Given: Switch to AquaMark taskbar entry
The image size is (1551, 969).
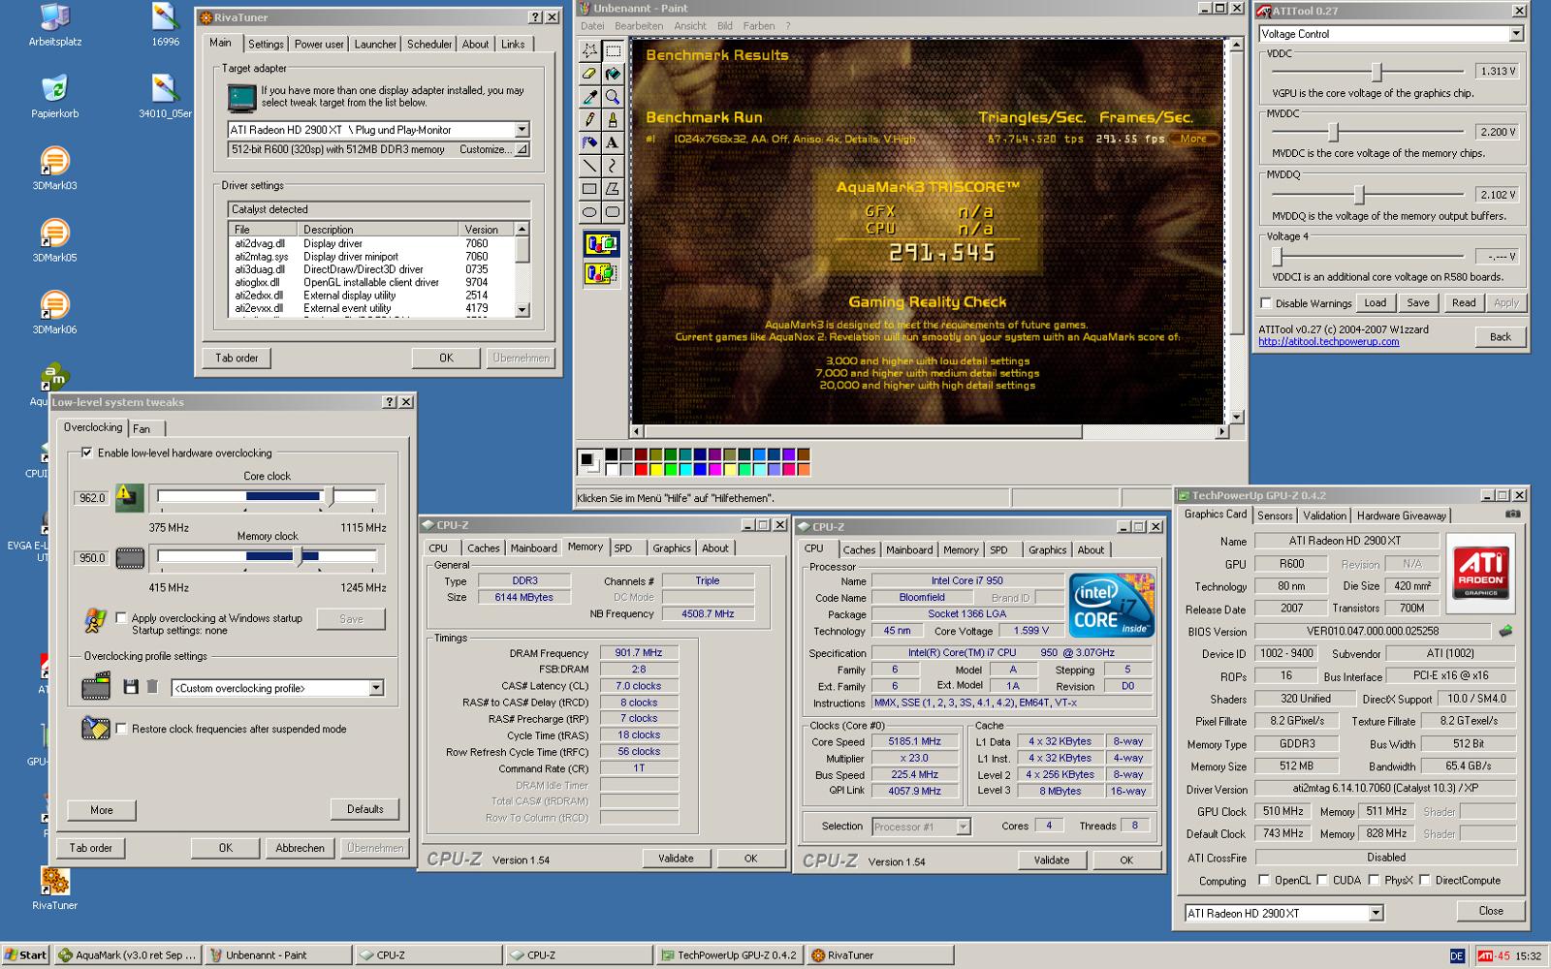Looking at the screenshot, I should click(x=128, y=955).
